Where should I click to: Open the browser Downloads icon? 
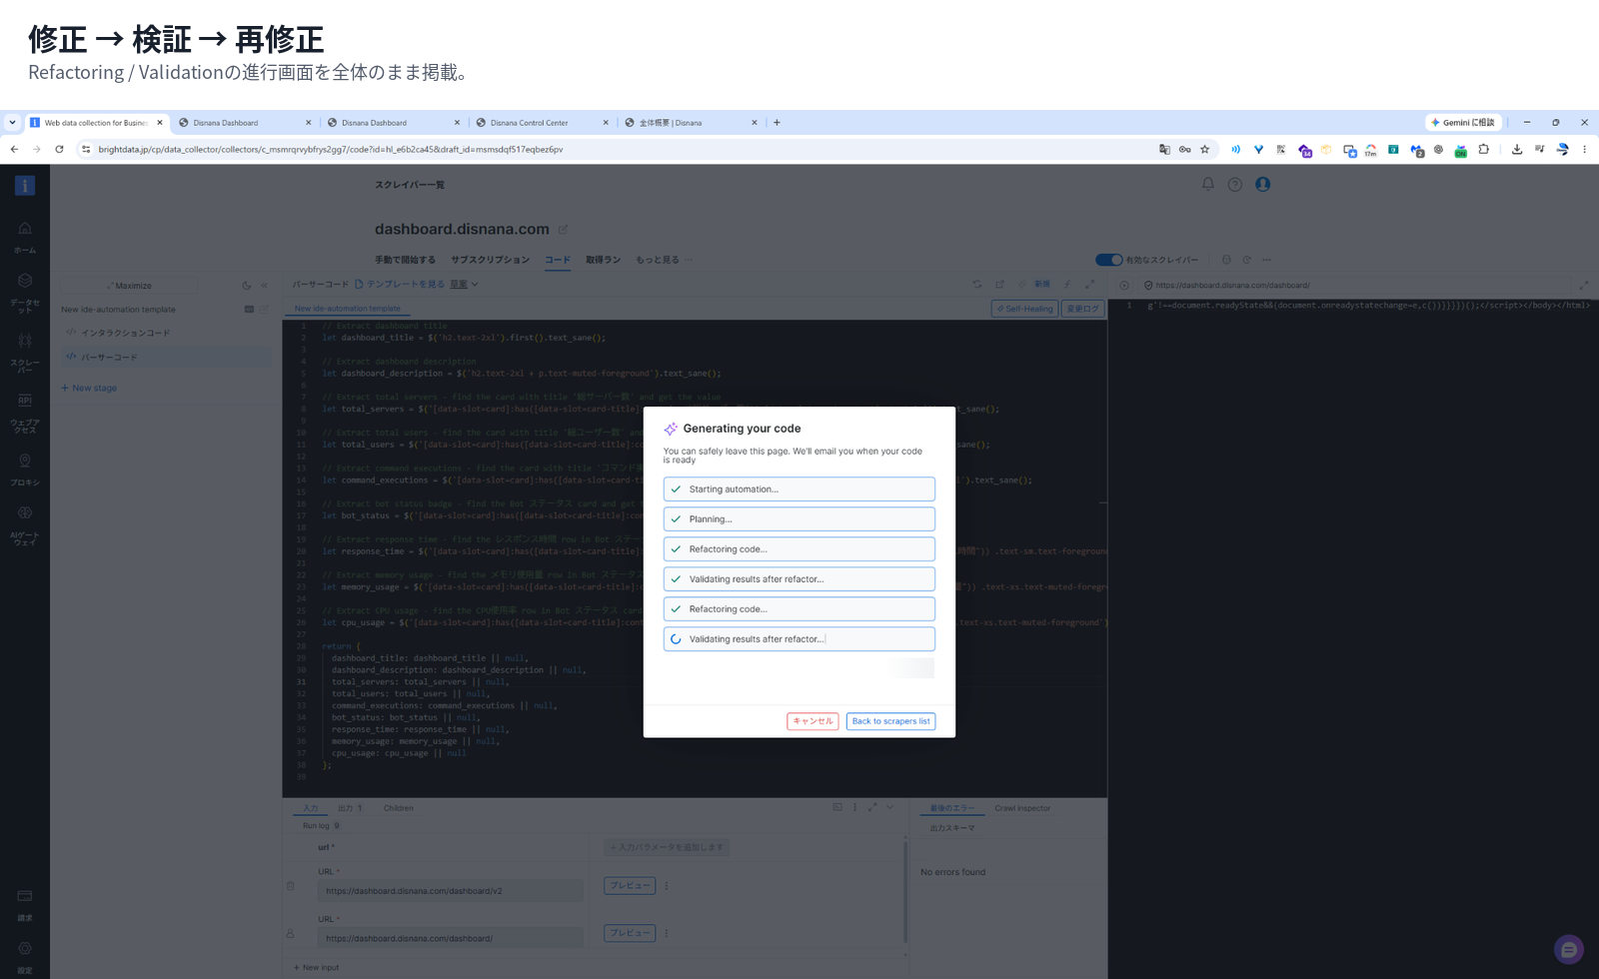pyautogui.click(x=1517, y=150)
